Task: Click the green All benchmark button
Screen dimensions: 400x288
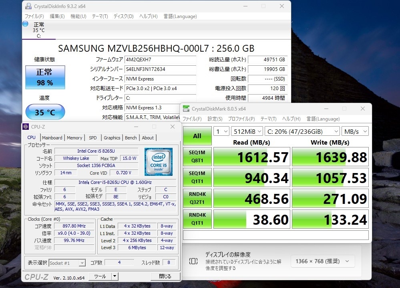Action: coord(197,136)
